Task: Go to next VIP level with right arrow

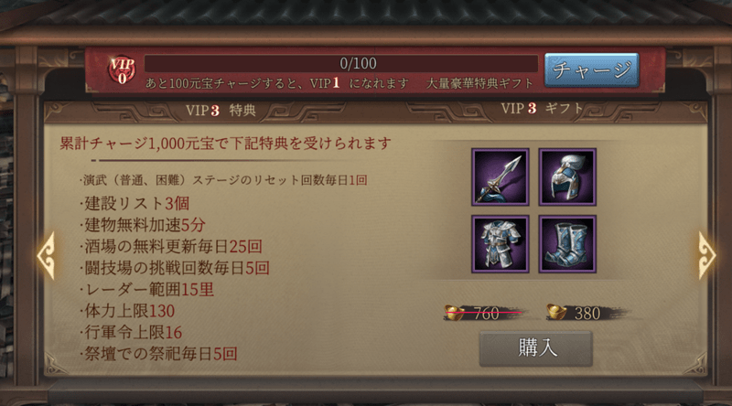Action: click(x=706, y=256)
